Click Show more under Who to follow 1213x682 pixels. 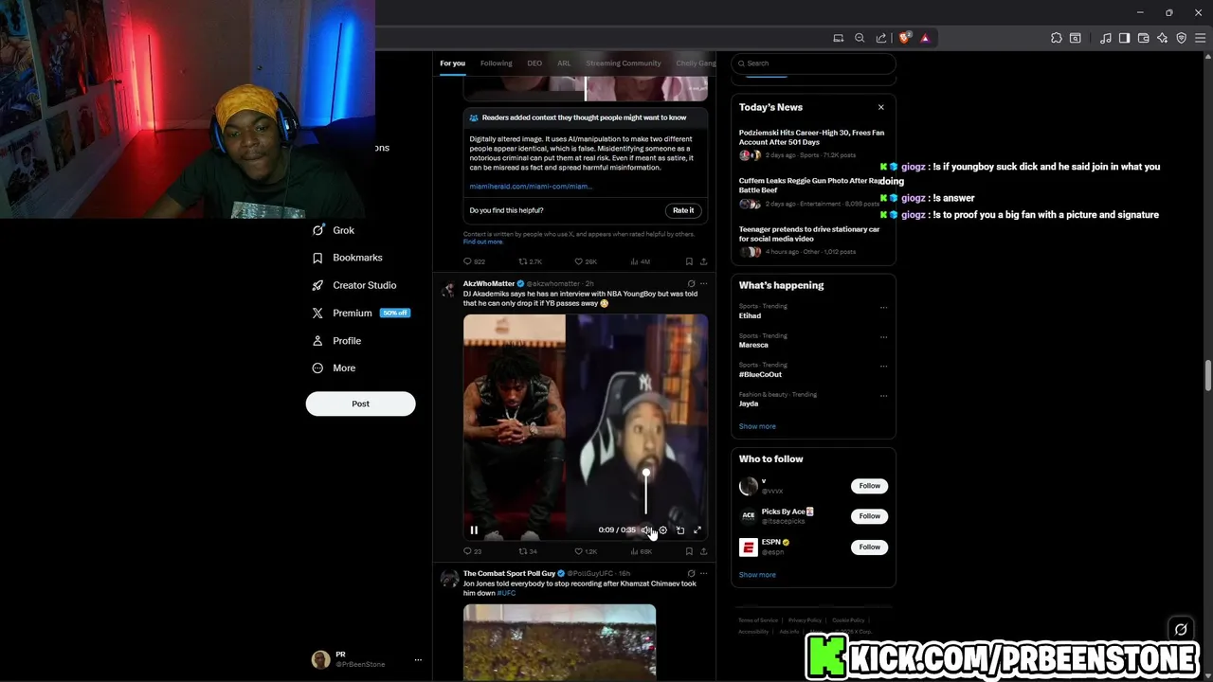click(x=757, y=575)
